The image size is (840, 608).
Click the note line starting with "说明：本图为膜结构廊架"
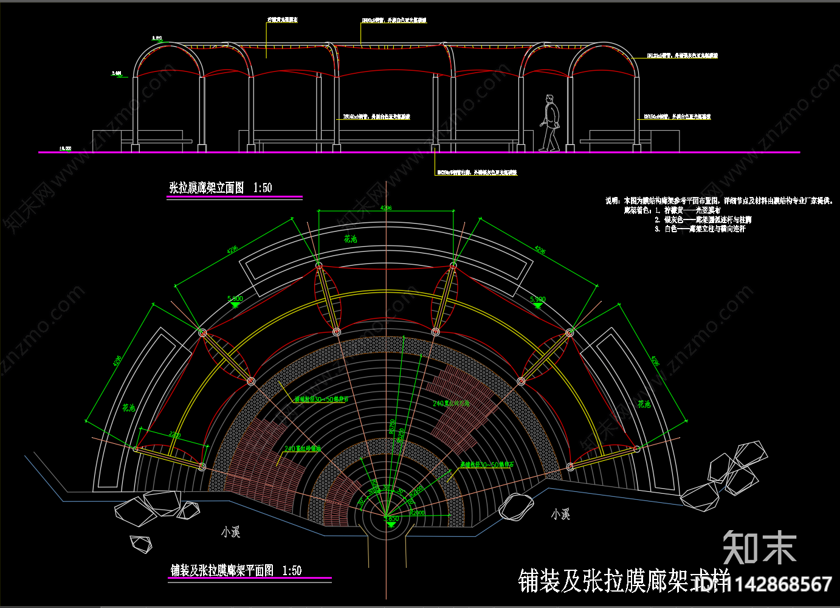click(x=720, y=201)
